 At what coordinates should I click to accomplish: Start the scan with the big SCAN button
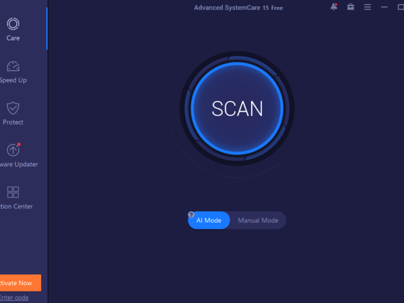click(237, 109)
